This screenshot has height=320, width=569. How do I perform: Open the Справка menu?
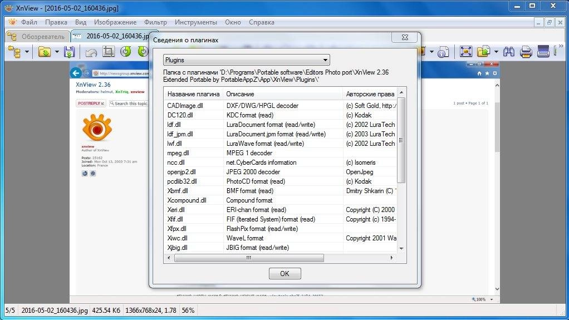261,22
